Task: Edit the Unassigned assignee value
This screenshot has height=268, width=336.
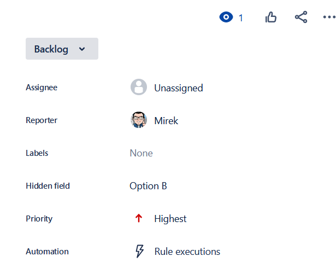Action: click(x=178, y=88)
